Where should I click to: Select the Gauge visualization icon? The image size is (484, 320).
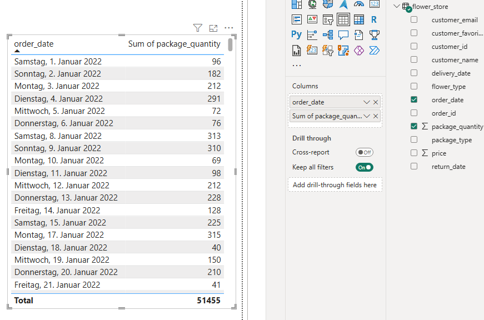(x=358, y=4)
